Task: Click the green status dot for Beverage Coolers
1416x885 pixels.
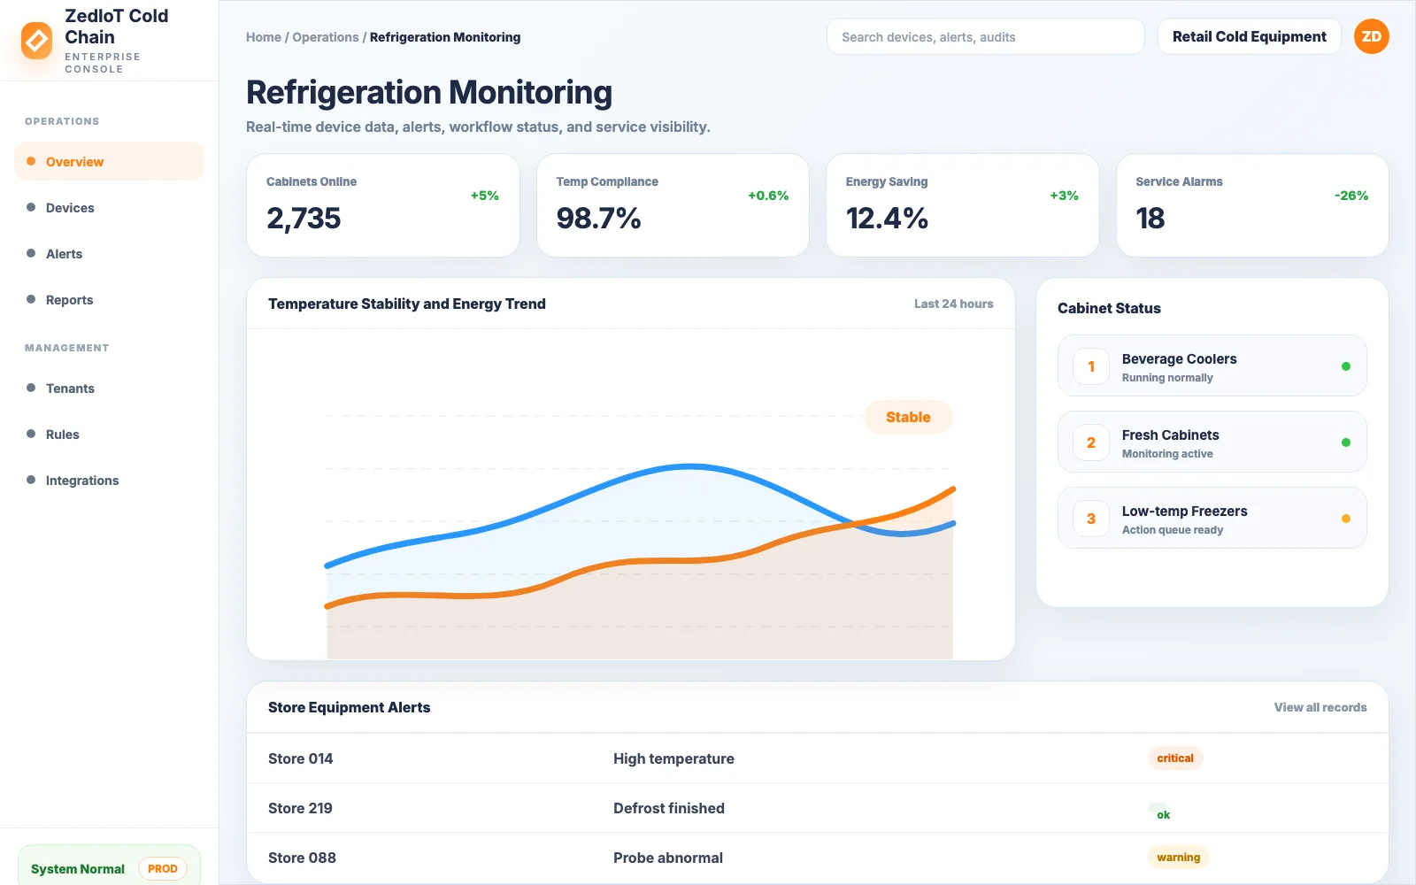Action: [1346, 366]
